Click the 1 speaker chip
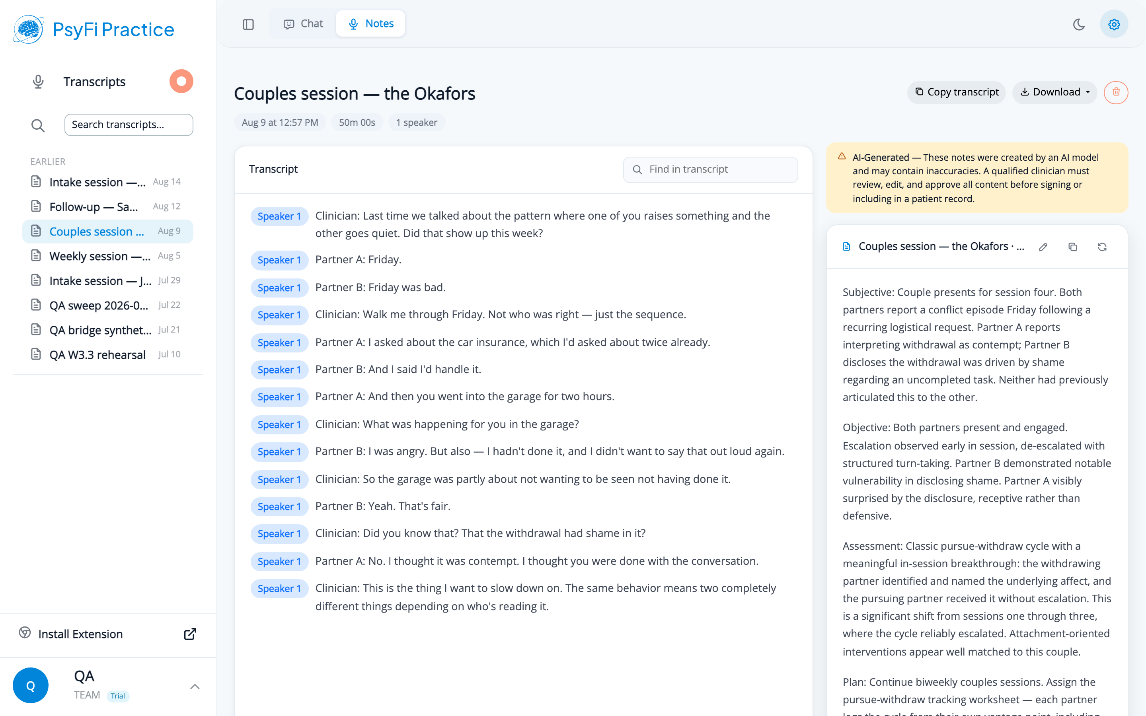Image resolution: width=1146 pixels, height=716 pixels. pyautogui.click(x=417, y=123)
